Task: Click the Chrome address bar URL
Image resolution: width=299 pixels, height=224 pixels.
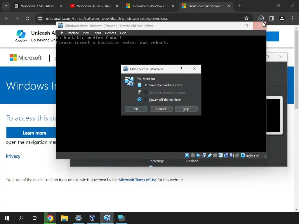Action: pos(107,18)
